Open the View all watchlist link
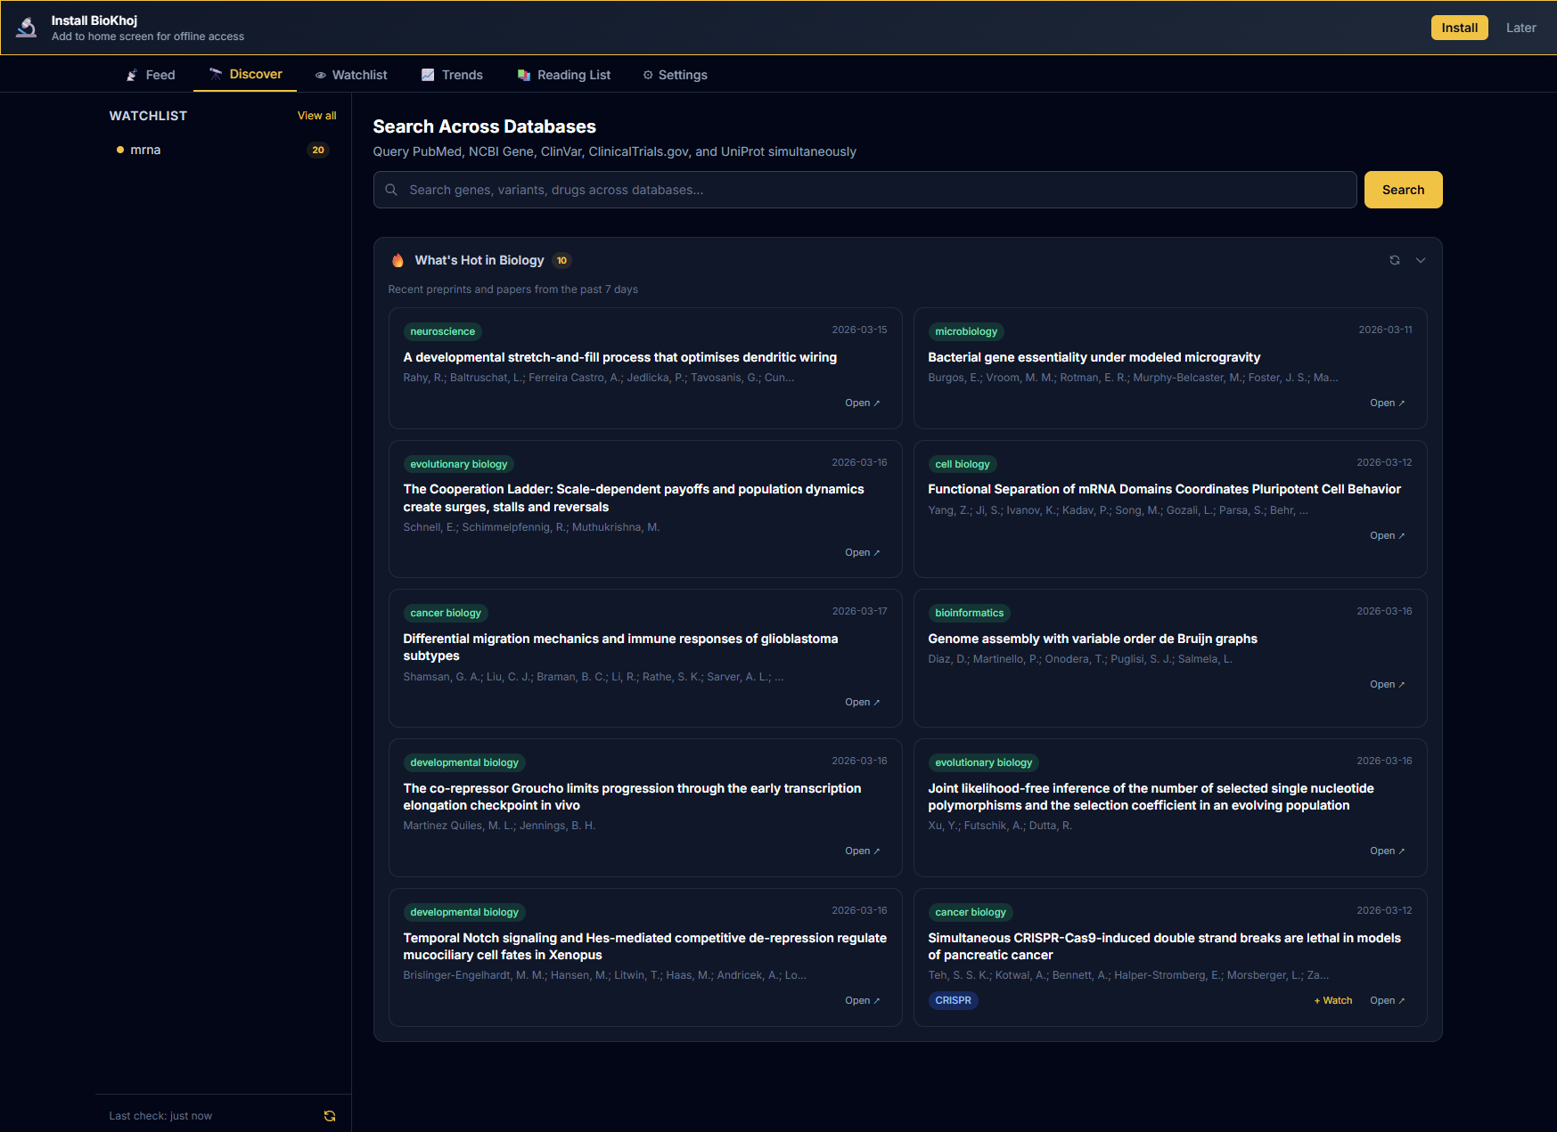This screenshot has height=1132, width=1557. click(316, 115)
